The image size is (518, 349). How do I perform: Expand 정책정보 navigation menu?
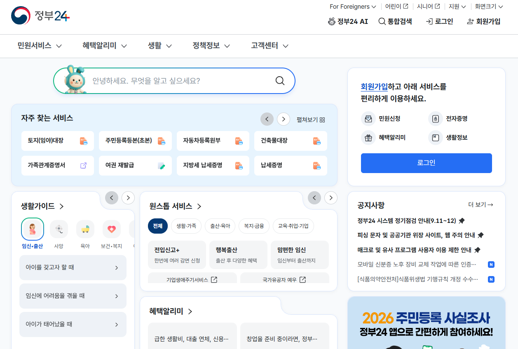pyautogui.click(x=211, y=46)
